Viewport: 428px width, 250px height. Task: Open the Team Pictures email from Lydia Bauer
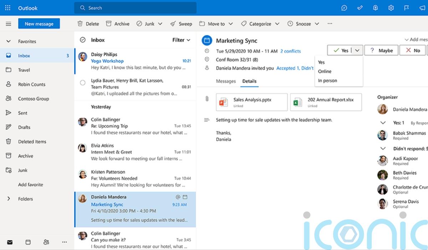tap(135, 87)
